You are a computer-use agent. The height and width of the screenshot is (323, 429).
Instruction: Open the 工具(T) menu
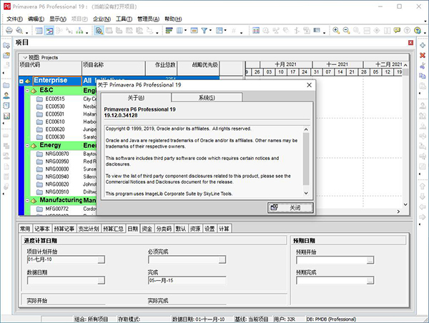pos(124,19)
